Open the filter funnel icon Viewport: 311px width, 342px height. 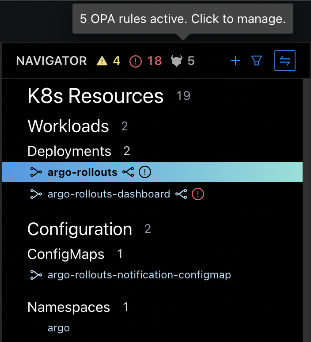click(x=257, y=61)
